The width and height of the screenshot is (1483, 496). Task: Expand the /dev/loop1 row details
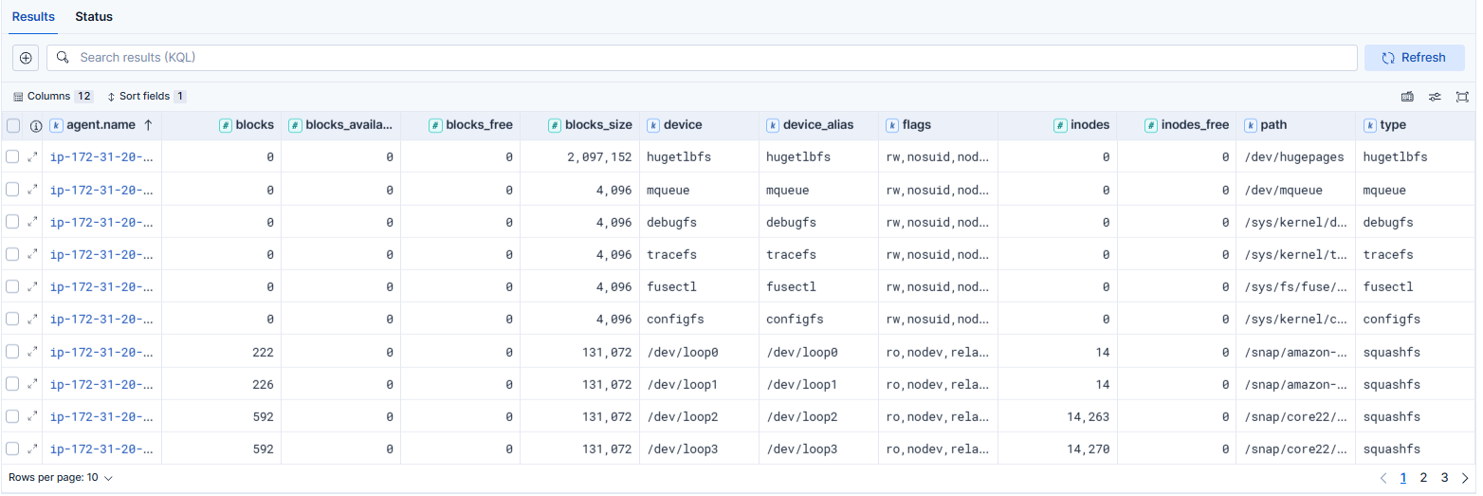click(x=32, y=384)
